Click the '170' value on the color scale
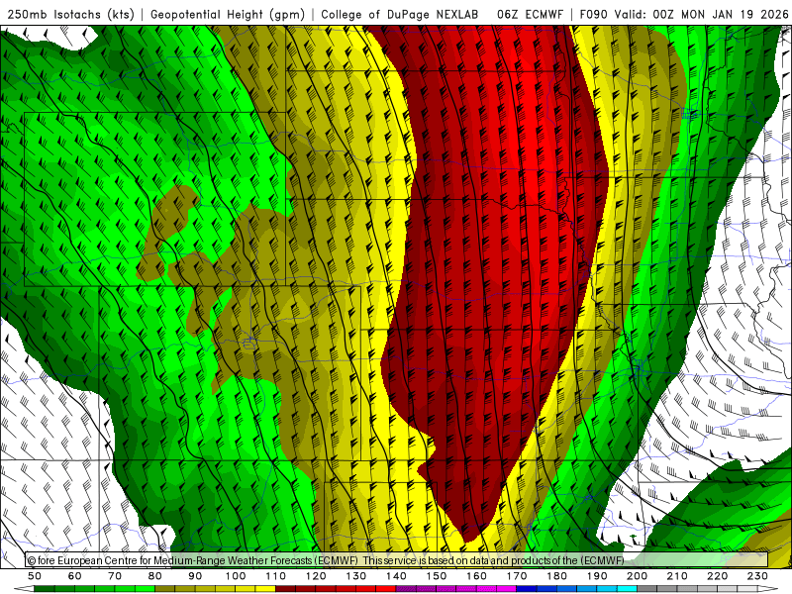 coord(517,576)
